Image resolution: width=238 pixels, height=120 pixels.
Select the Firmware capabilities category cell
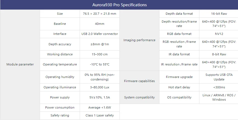[139, 81]
